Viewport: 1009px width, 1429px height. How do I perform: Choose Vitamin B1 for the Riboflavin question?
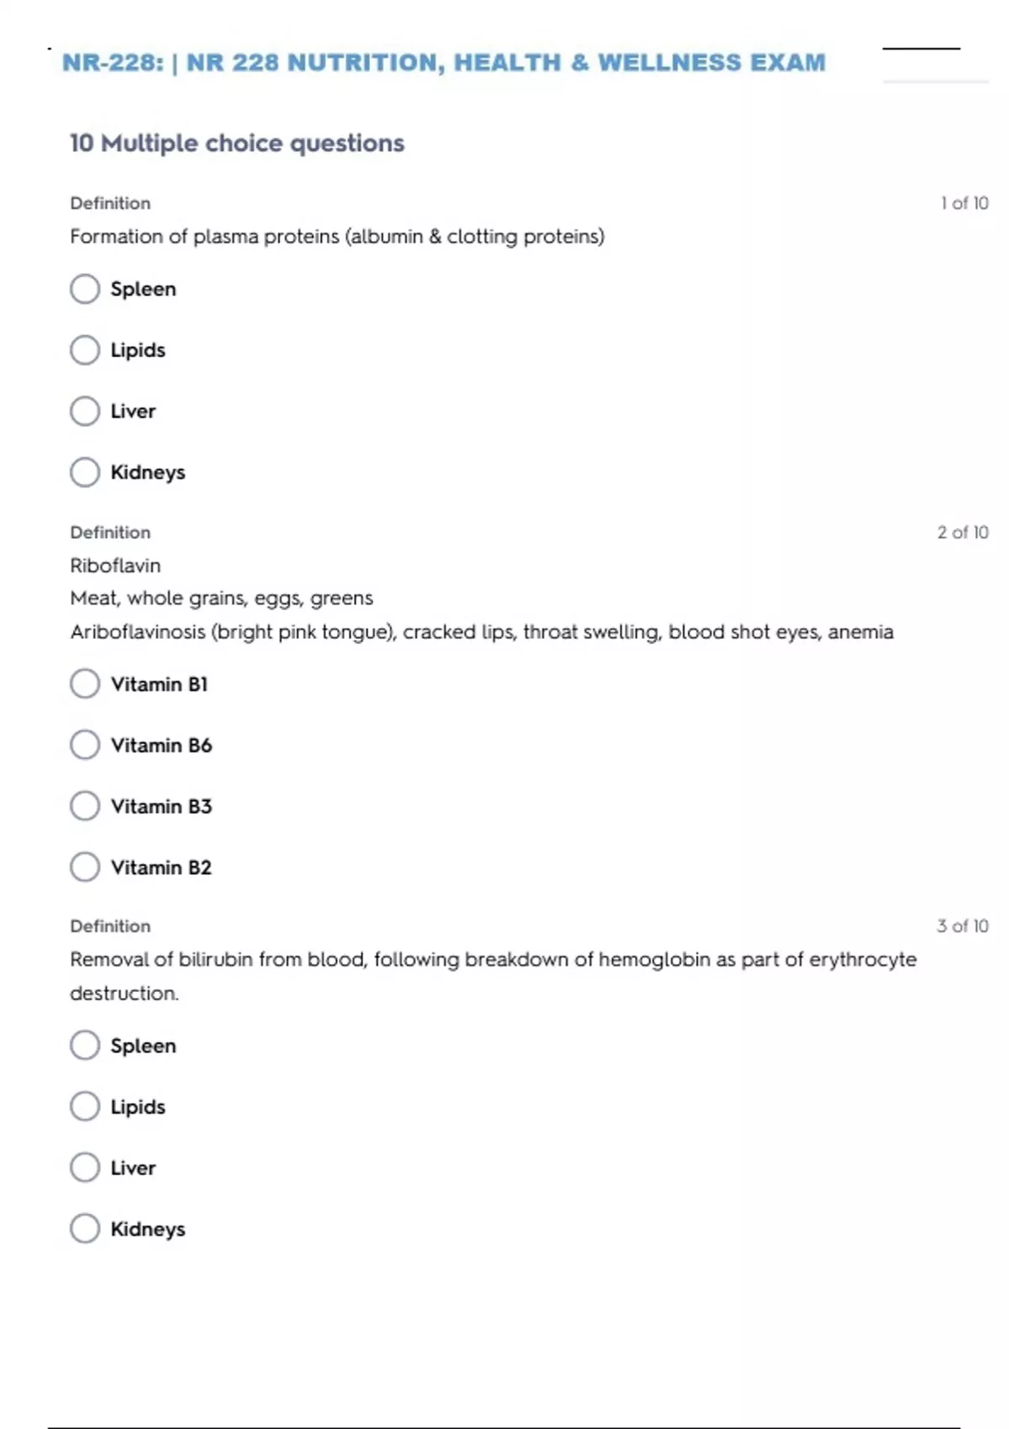point(85,684)
